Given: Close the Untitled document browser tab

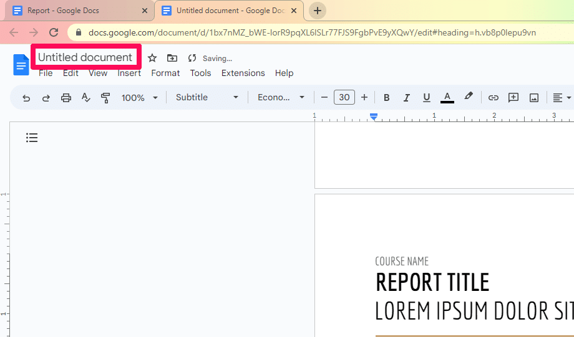Looking at the screenshot, I should click(294, 11).
